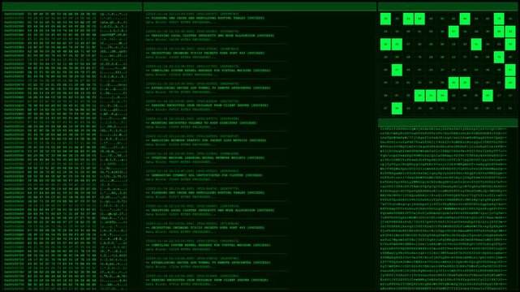The image size is (520, 292).
Task: Toggle the middle of three adjacent lit cells
Action: pos(431,96)
